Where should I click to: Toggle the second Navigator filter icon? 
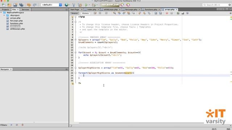(17, 125)
